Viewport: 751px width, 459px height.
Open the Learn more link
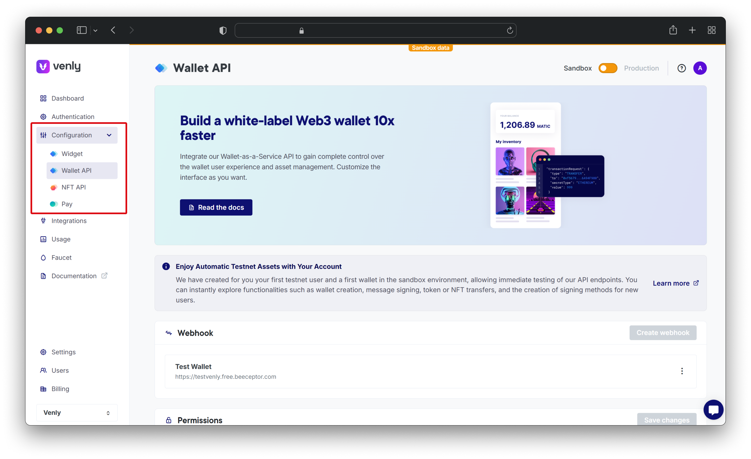pos(675,283)
